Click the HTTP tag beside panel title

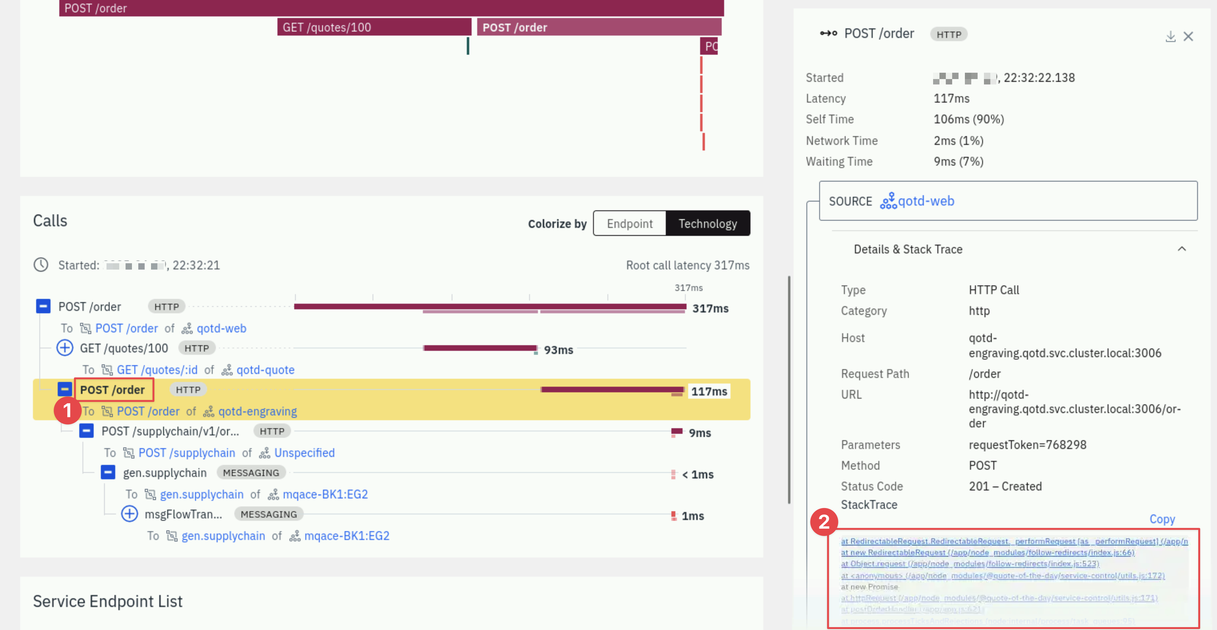coord(949,34)
